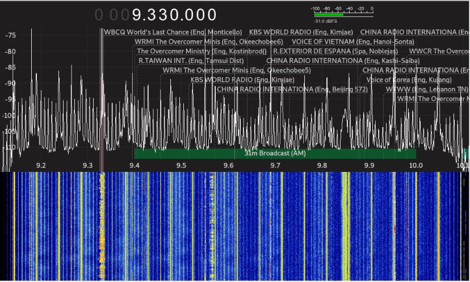The image size is (470, 282).
Task: Click the 9.7 frequency axis label
Action: (275, 166)
